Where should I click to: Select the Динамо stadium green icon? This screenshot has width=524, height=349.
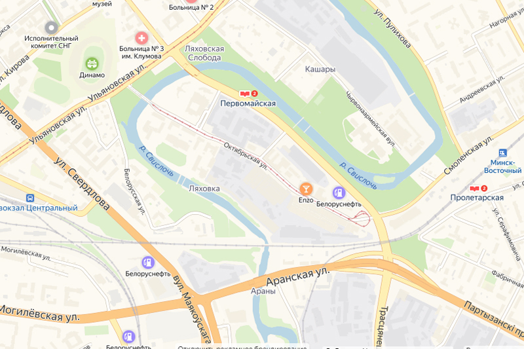92,64
